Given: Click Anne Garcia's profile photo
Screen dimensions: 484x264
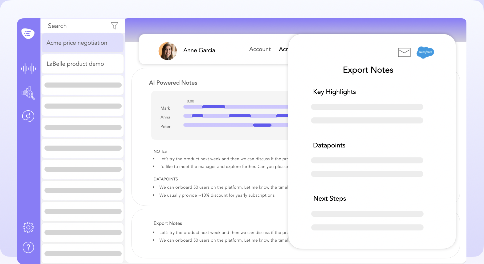Looking at the screenshot, I should point(168,51).
